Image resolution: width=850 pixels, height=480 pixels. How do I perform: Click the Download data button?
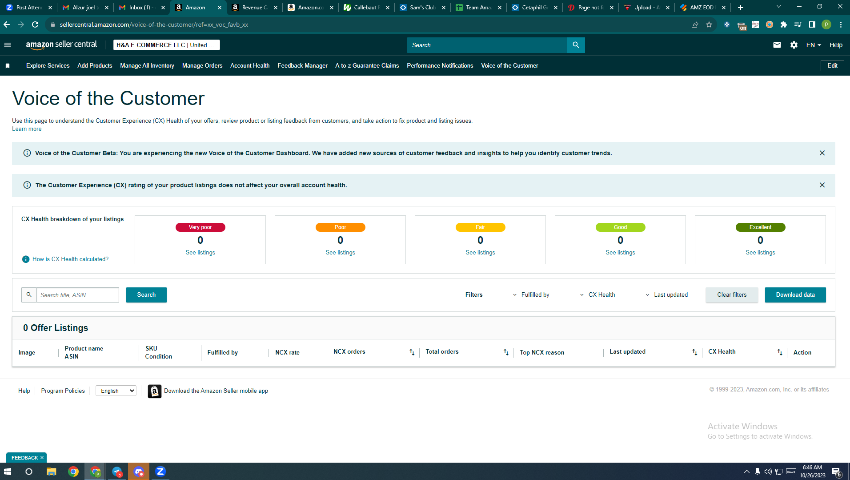pyautogui.click(x=795, y=295)
